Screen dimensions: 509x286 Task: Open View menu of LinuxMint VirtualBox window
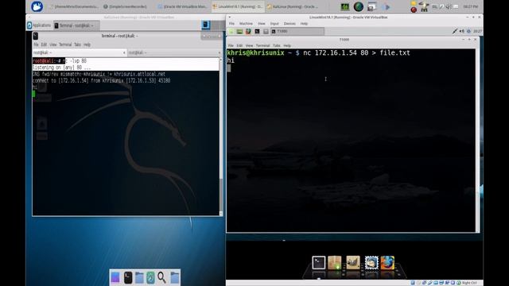click(x=262, y=24)
